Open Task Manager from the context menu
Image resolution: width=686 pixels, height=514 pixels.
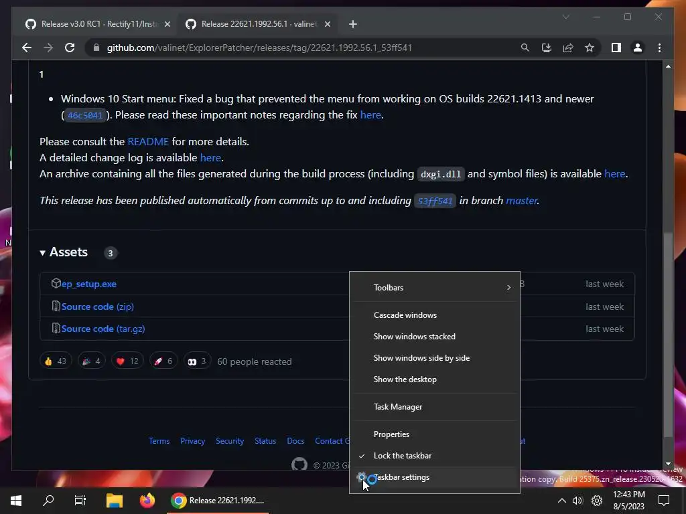435,407
